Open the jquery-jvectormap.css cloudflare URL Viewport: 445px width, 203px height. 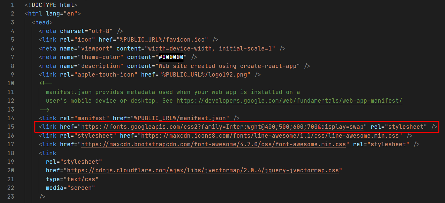(x=203, y=170)
